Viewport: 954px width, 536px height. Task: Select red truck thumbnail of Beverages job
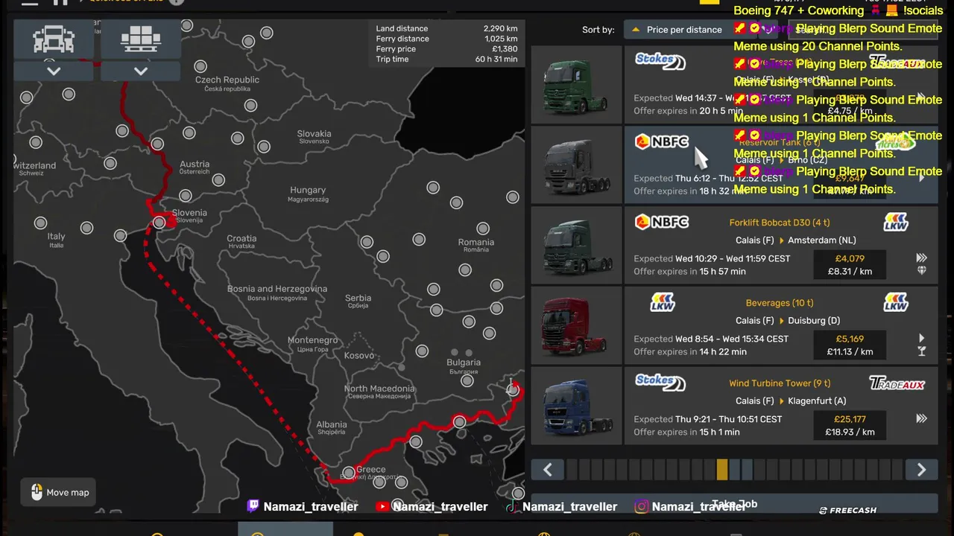(x=576, y=326)
